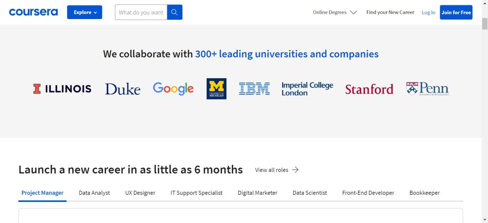Expand the Explore dropdown menu
Image resolution: width=488 pixels, height=223 pixels.
click(84, 12)
